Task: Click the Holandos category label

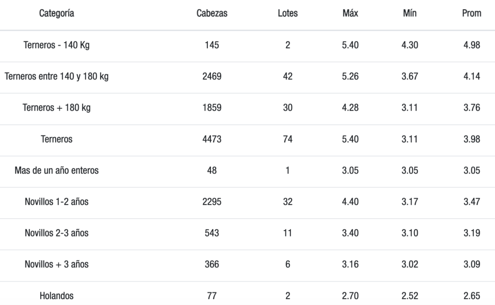Action: pyautogui.click(x=57, y=296)
